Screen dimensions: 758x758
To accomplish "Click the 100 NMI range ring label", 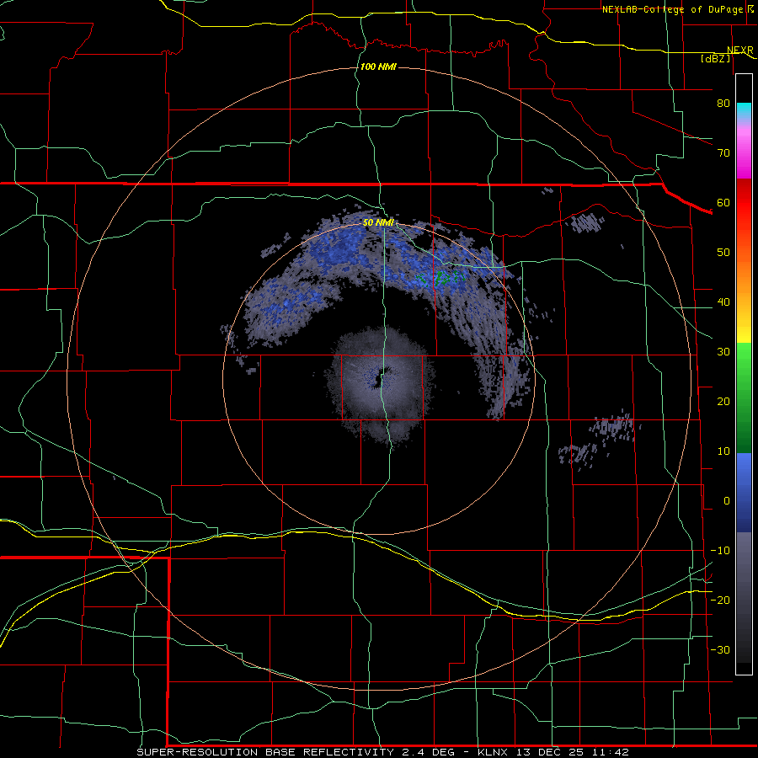I will click(x=378, y=67).
